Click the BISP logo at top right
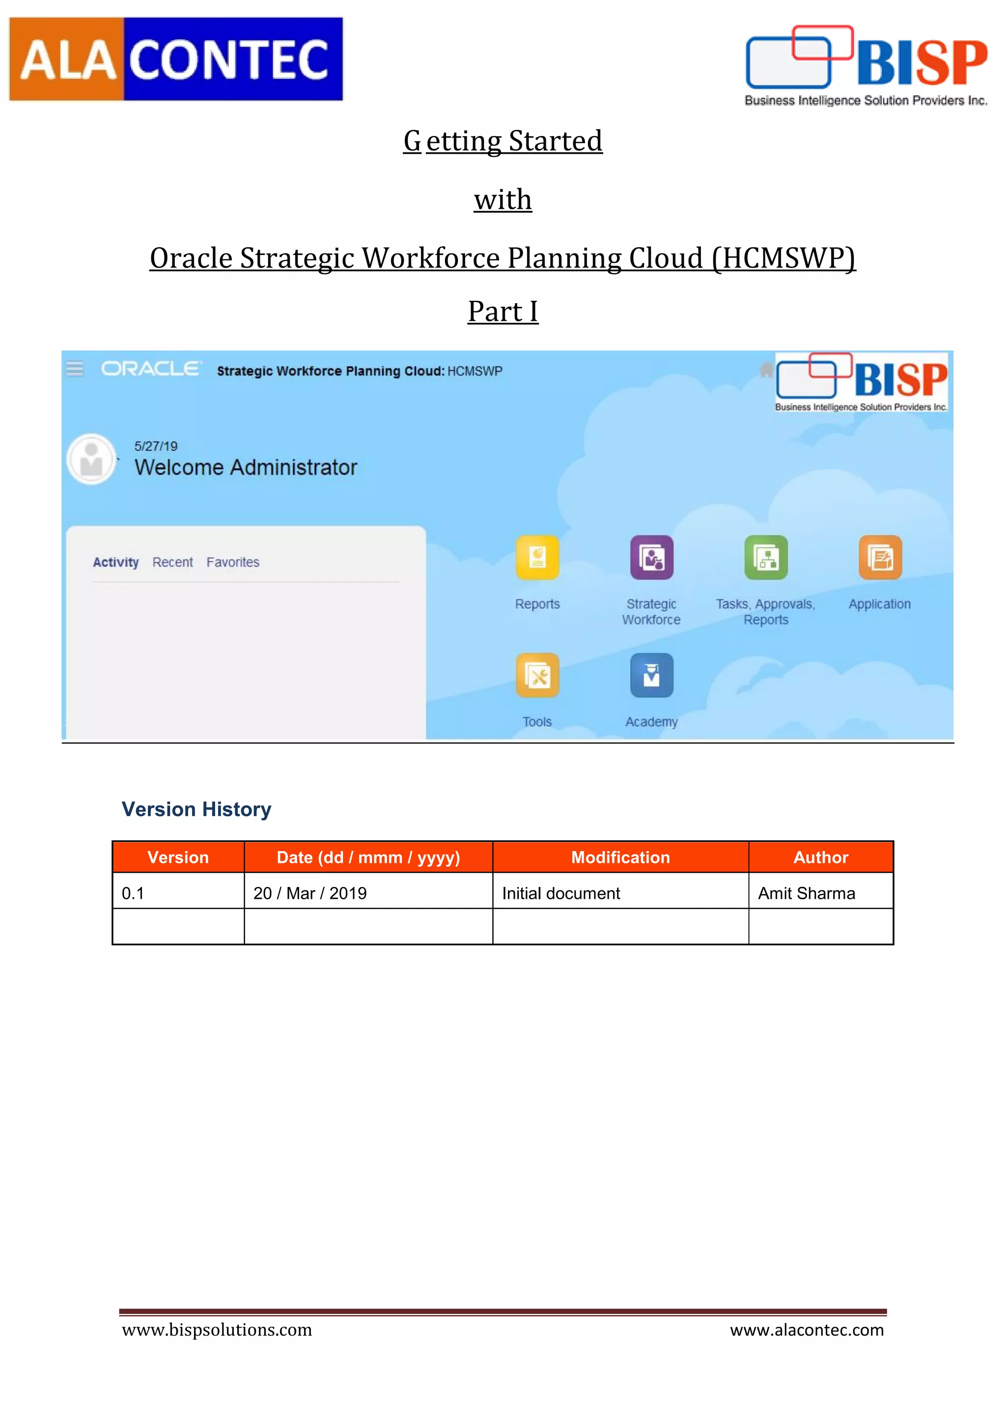 866,65
